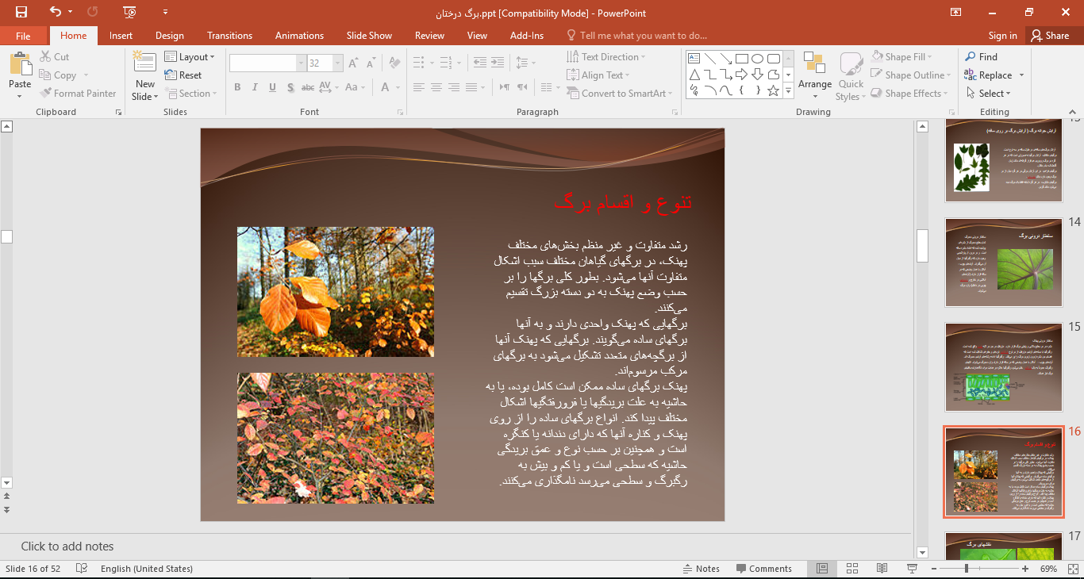This screenshot has height=579, width=1084.
Task: Click the Comments button in status bar
Action: pos(763,569)
